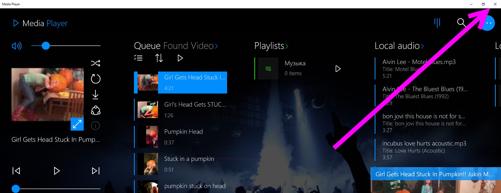Toggle repeat playback

95,79
